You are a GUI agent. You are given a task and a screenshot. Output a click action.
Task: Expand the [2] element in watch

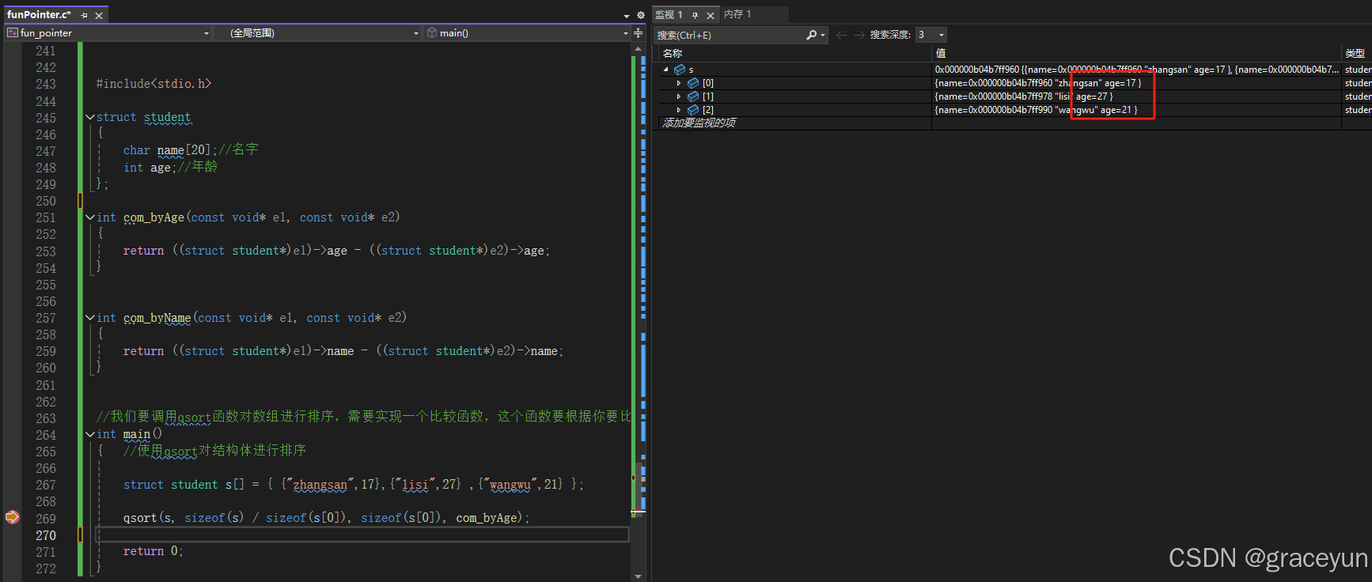click(679, 110)
